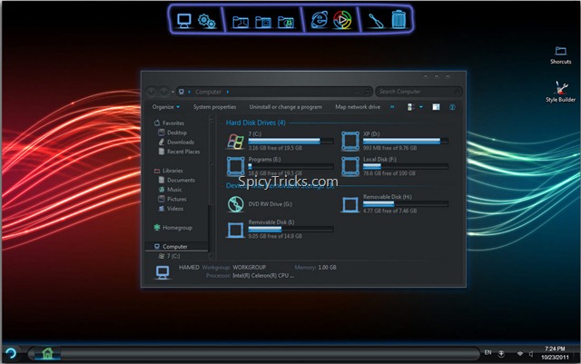Click the network tray icon

pyautogui.click(x=520, y=354)
